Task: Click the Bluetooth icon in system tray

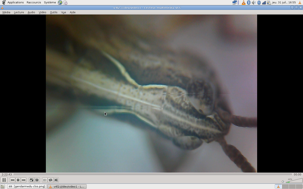Action: click(x=248, y=2)
